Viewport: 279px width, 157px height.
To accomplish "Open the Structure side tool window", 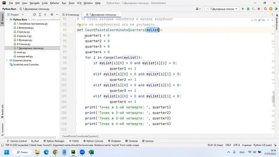I will pyautogui.click(x=2, y=130).
